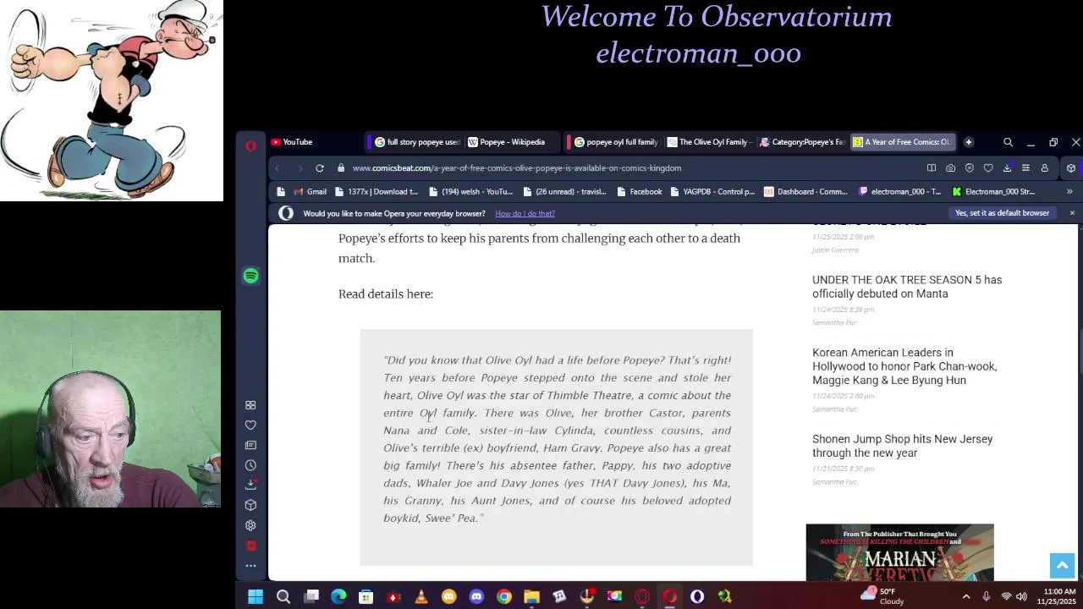Open Settings gear in Opera sidebar
Image resolution: width=1083 pixels, height=609 pixels.
point(250,525)
